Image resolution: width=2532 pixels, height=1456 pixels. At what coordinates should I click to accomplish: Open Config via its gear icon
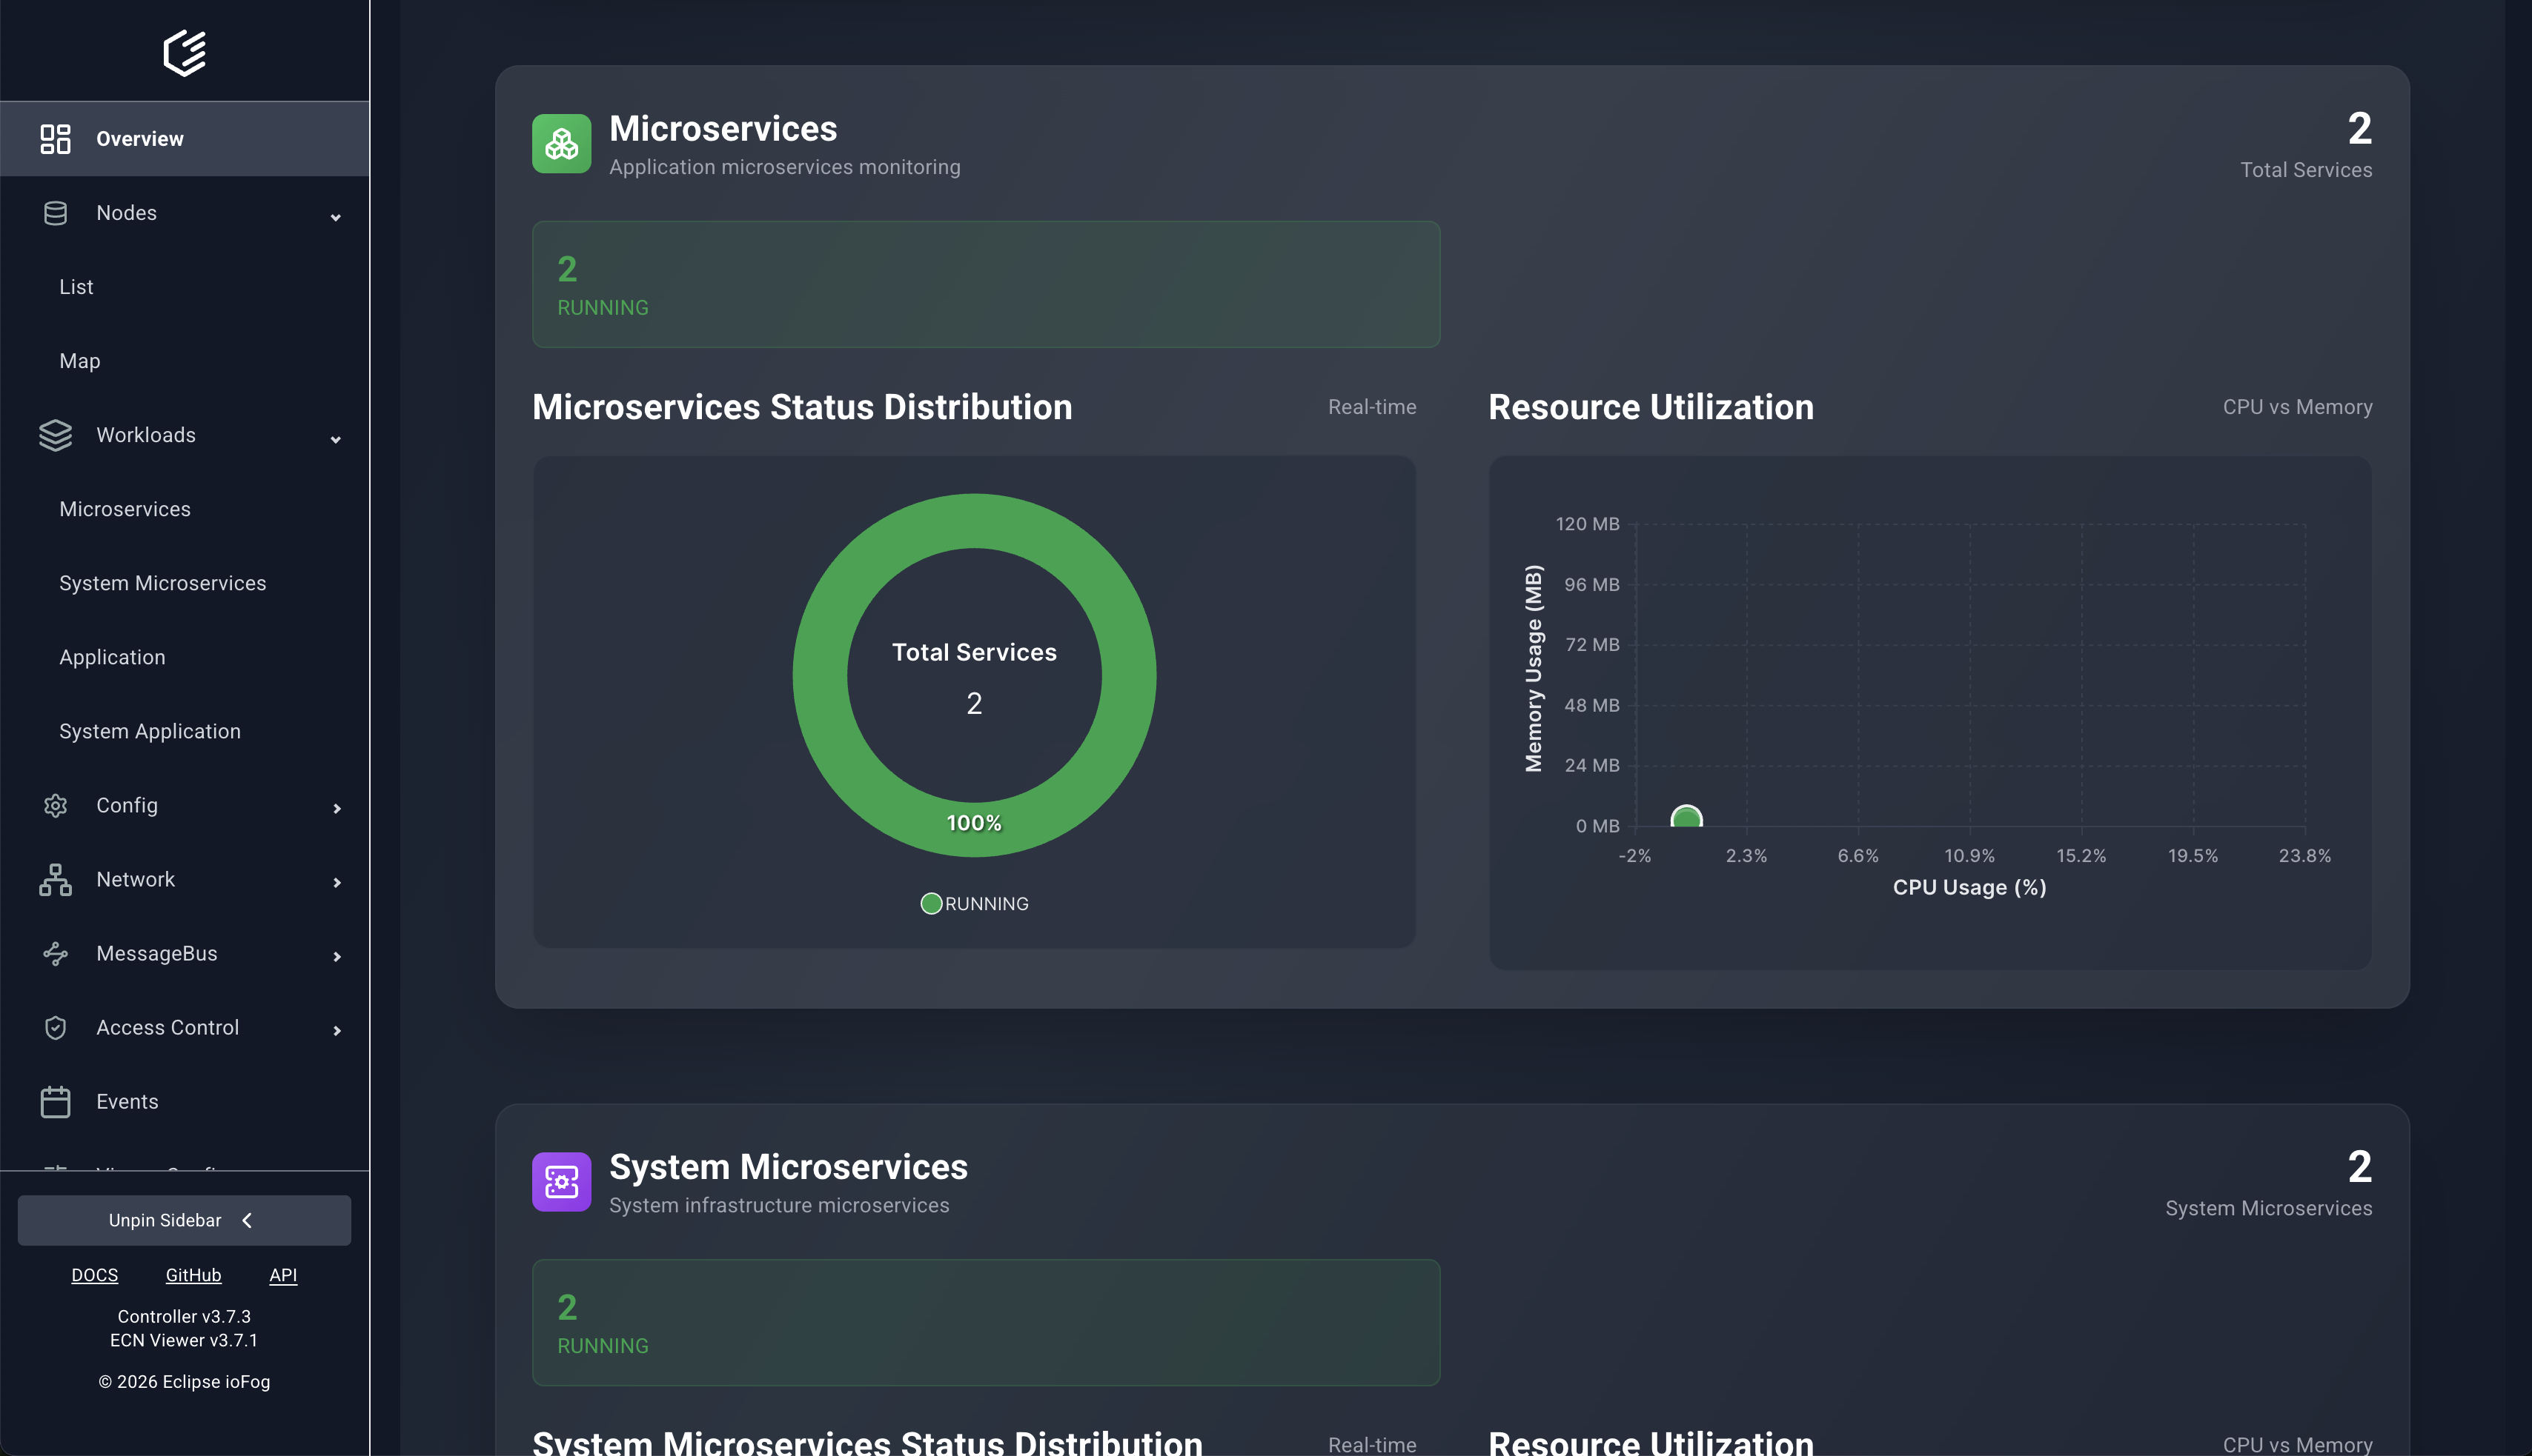pyautogui.click(x=55, y=805)
